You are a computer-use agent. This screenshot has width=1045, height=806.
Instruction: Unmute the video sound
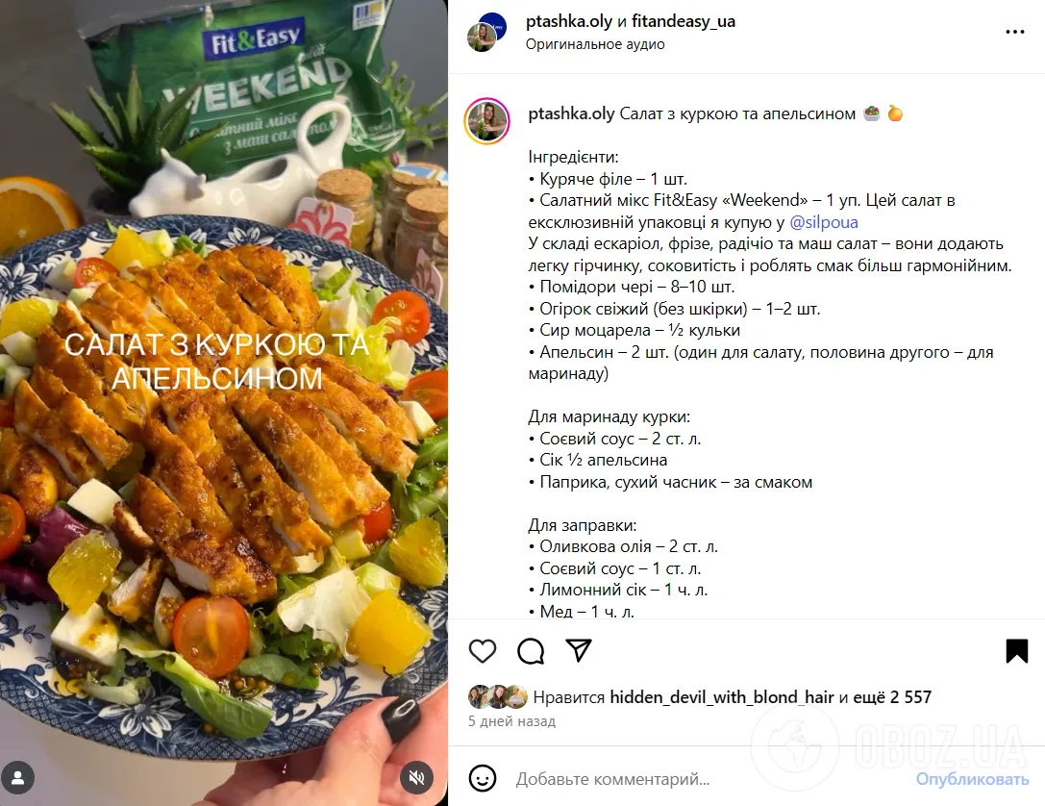(416, 777)
